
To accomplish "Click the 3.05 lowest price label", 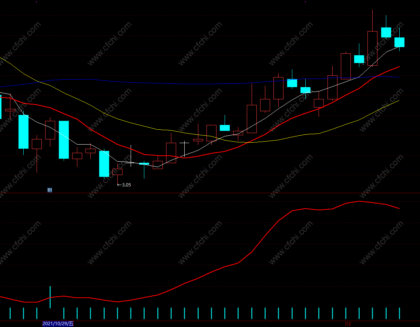I will (127, 185).
